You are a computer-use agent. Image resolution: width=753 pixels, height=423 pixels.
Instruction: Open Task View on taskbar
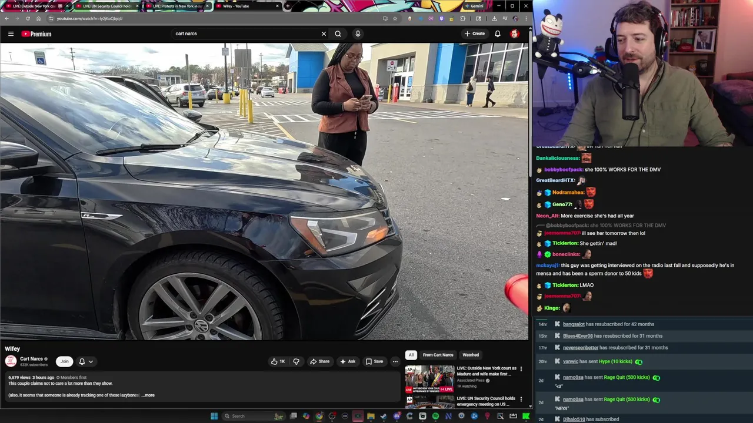[x=294, y=416]
